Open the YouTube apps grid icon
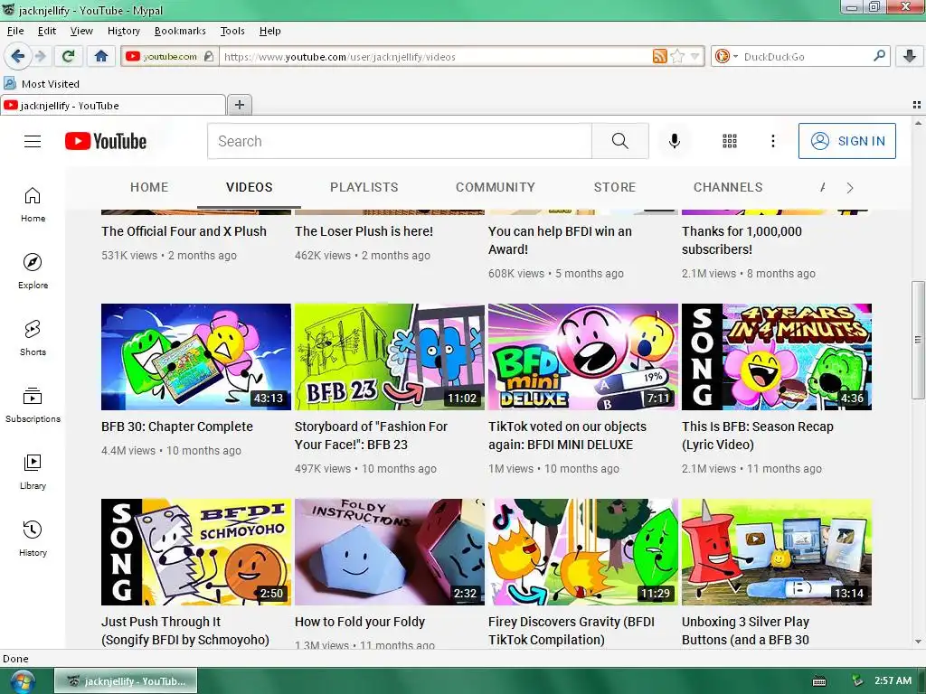The width and height of the screenshot is (926, 694). tap(730, 141)
